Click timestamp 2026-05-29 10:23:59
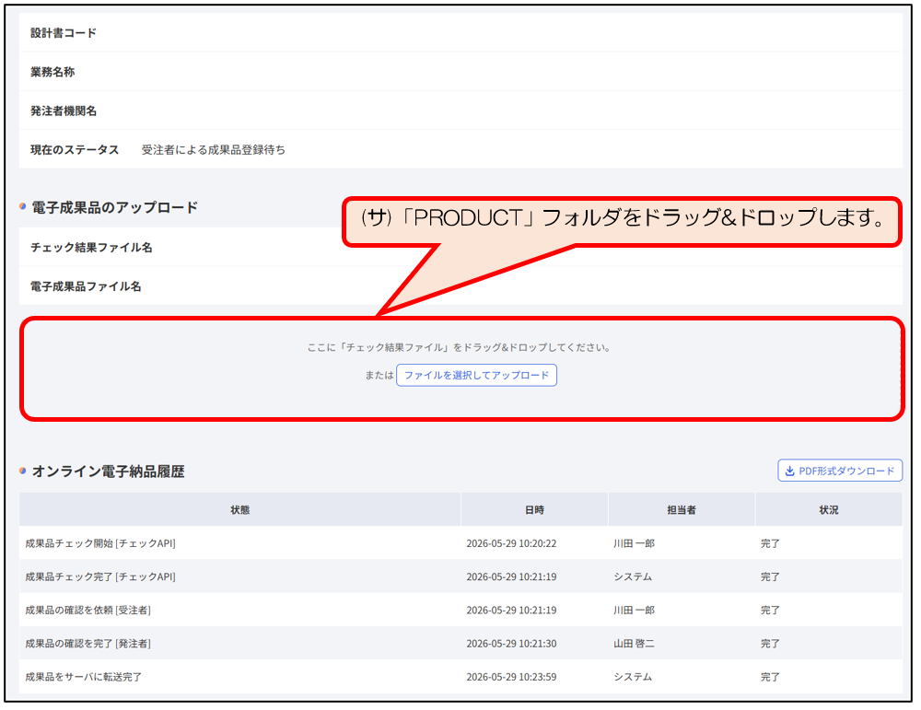 (x=511, y=677)
